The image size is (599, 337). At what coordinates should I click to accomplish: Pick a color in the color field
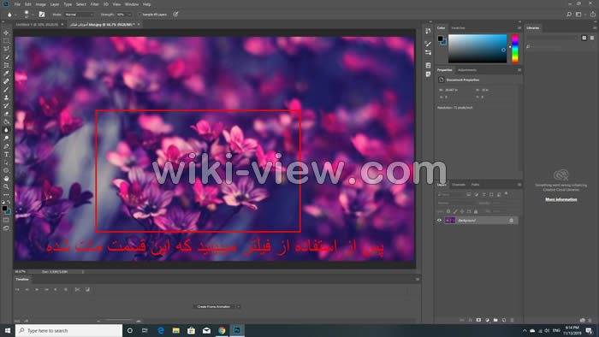click(477, 49)
